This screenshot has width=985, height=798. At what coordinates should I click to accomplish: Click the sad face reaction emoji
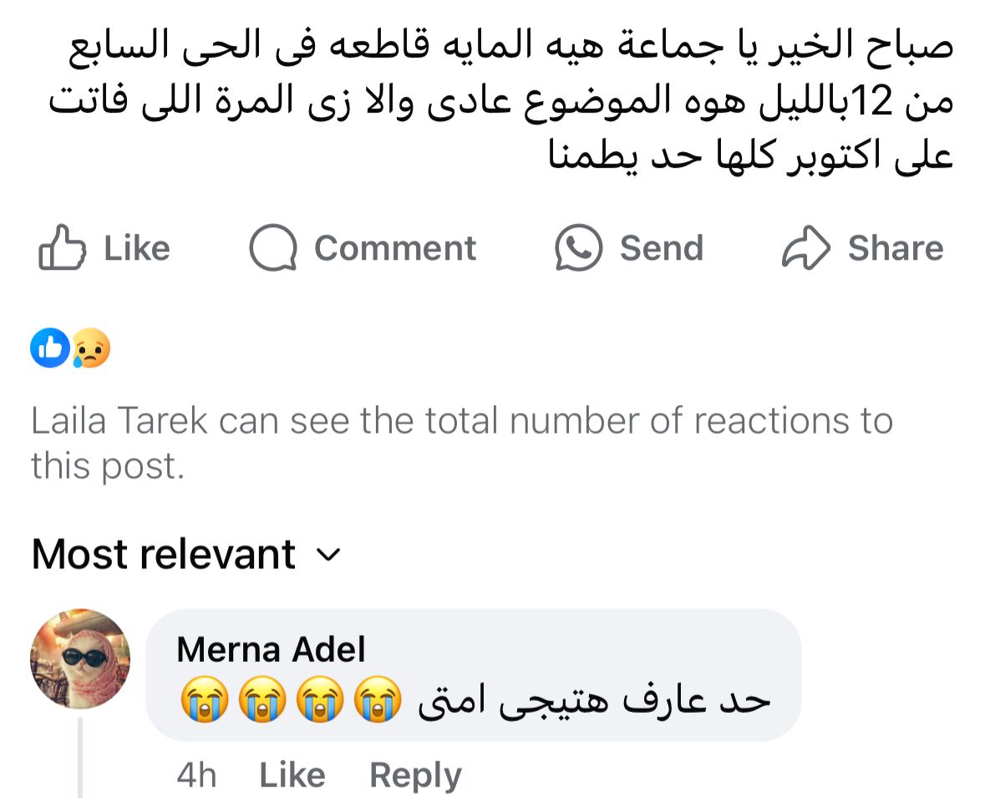pos(90,349)
